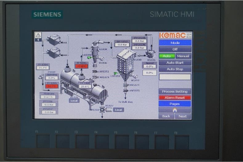Image resolution: width=243 pixels, height=162 pixels.
Task: Select the PT5352A pressure value
Action: point(140,41)
